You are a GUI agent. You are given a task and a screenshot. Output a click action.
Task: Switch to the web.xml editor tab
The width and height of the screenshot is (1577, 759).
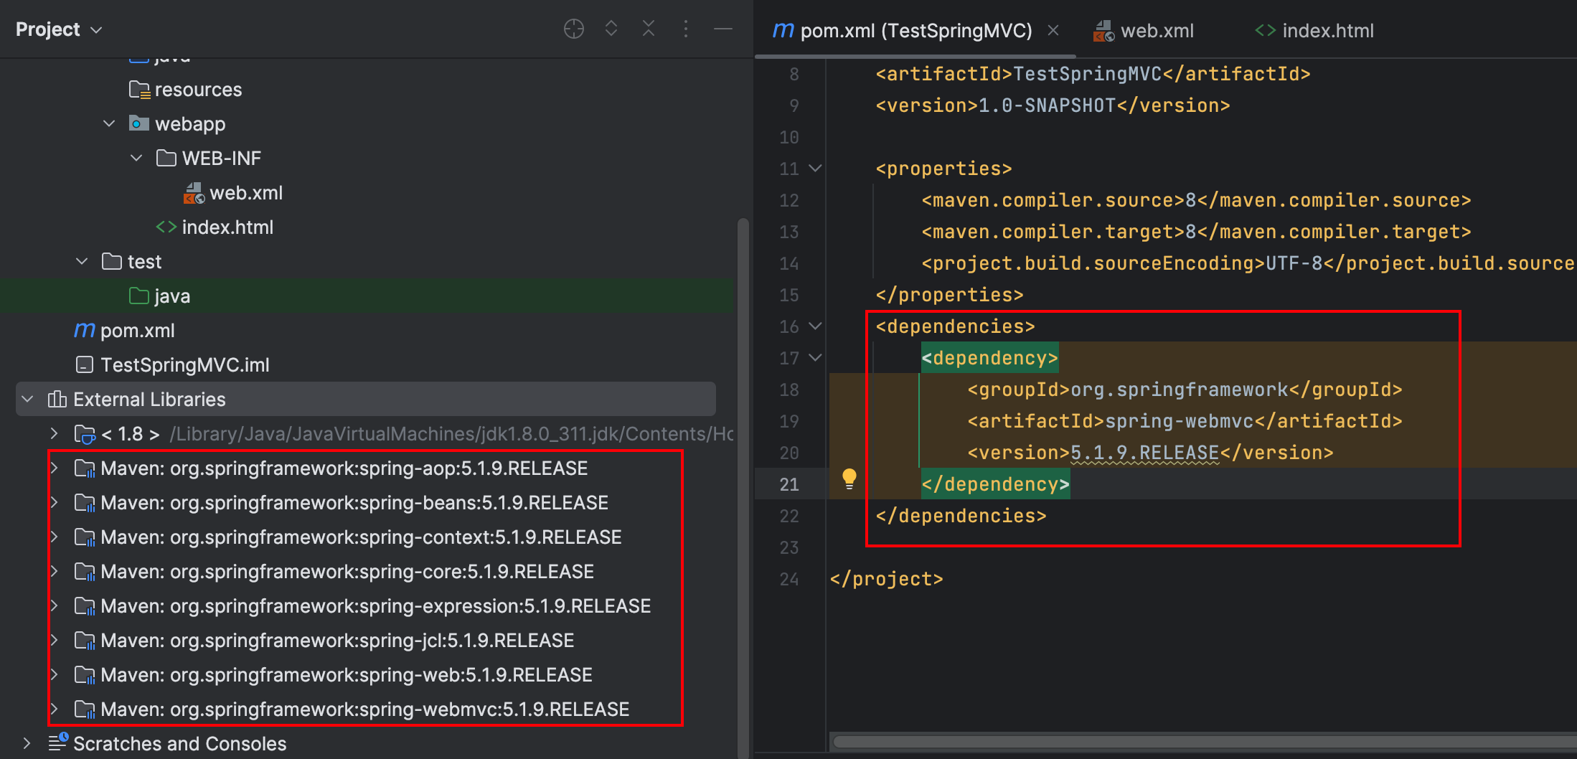coord(1144,31)
